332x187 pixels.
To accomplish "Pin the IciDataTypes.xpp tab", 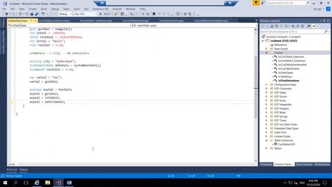I will tap(31, 21).
